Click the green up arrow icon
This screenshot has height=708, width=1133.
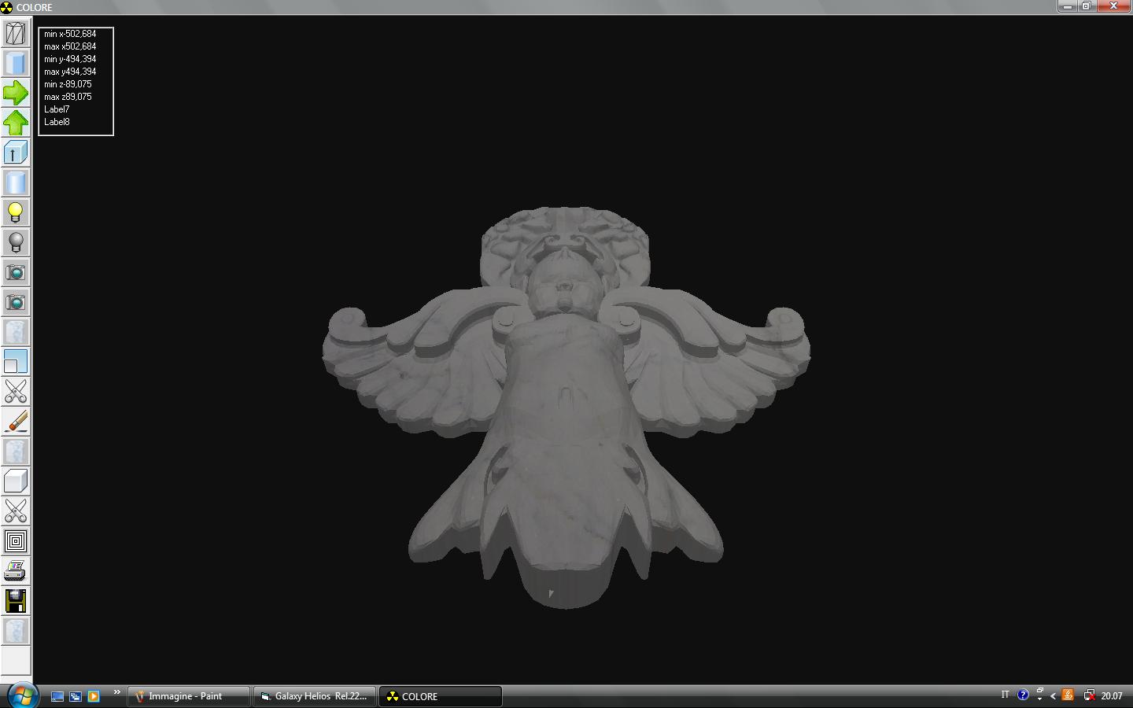tap(16, 123)
